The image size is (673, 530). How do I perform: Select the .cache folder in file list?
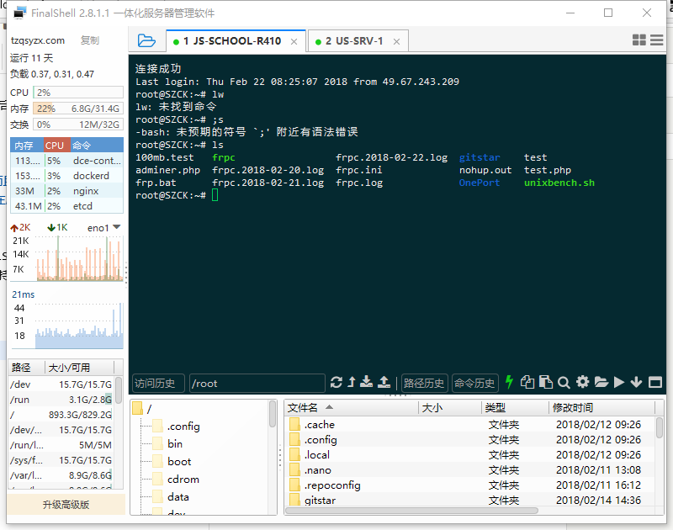pyautogui.click(x=470, y=425)
